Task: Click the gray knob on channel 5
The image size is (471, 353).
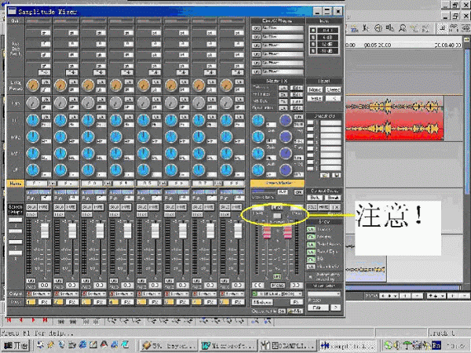Action: [x=144, y=103]
